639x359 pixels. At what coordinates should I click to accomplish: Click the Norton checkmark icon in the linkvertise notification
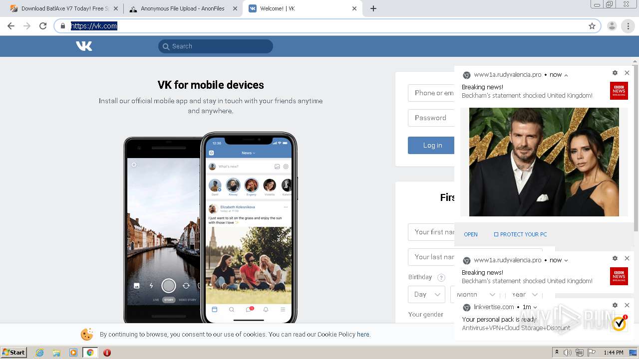click(x=619, y=323)
